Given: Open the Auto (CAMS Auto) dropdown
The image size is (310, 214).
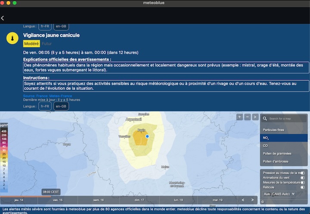Looking at the screenshot, I should (x=279, y=194).
